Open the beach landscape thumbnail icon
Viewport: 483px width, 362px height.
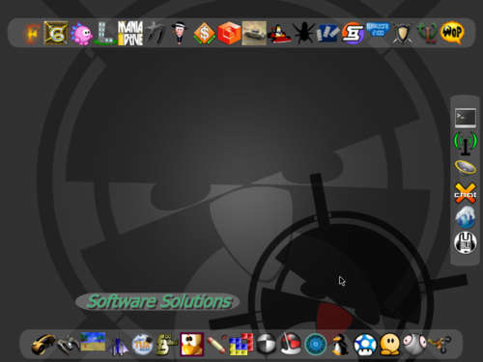pyautogui.click(x=93, y=342)
